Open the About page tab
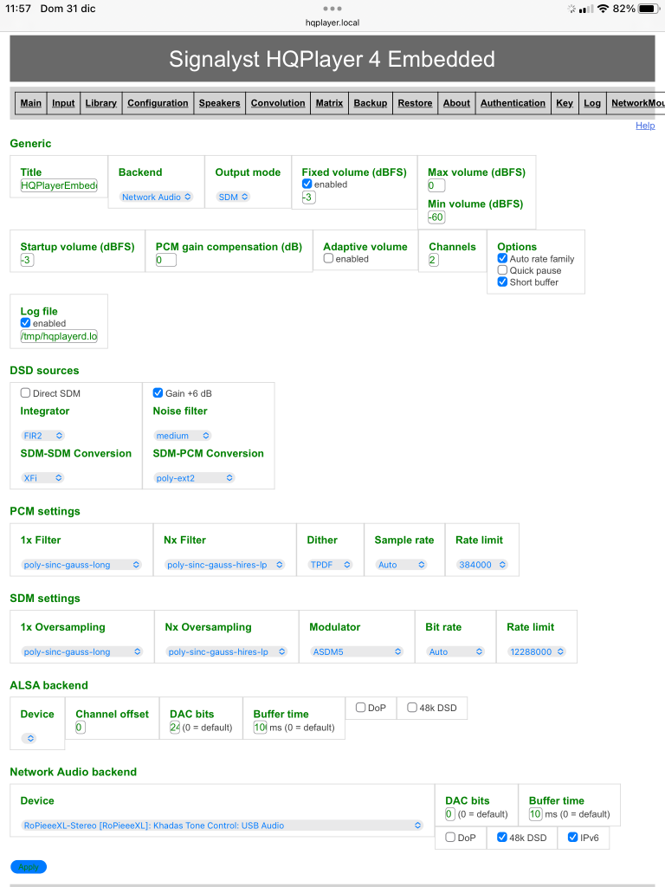 (x=456, y=103)
